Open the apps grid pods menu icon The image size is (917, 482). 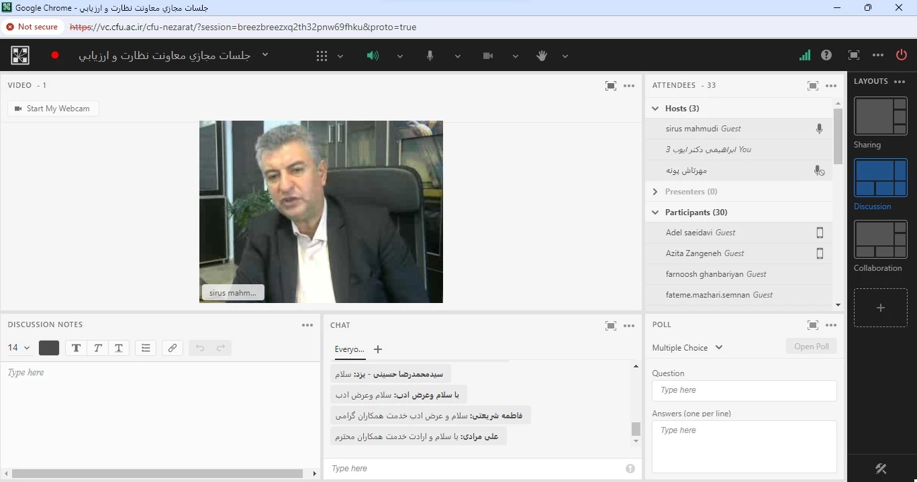322,56
